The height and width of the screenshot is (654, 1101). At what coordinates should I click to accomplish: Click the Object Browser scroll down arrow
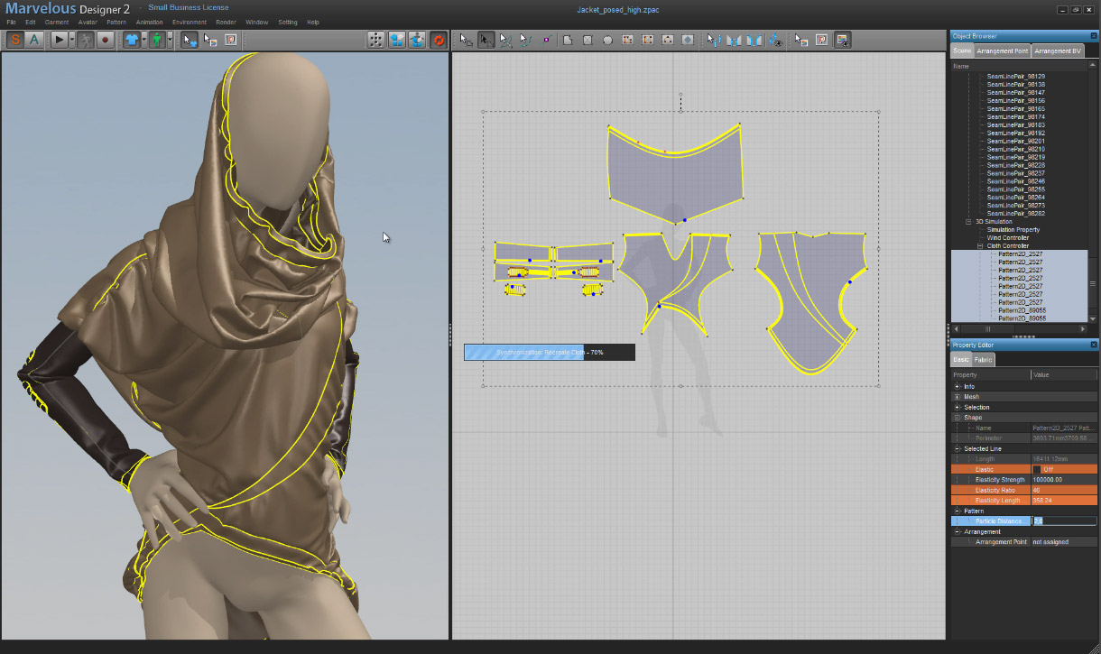click(1093, 319)
